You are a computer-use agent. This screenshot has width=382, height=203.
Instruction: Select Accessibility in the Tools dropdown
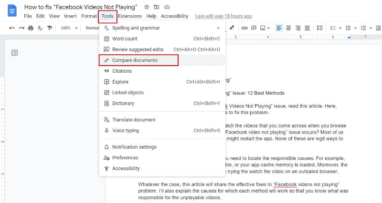coord(162,168)
